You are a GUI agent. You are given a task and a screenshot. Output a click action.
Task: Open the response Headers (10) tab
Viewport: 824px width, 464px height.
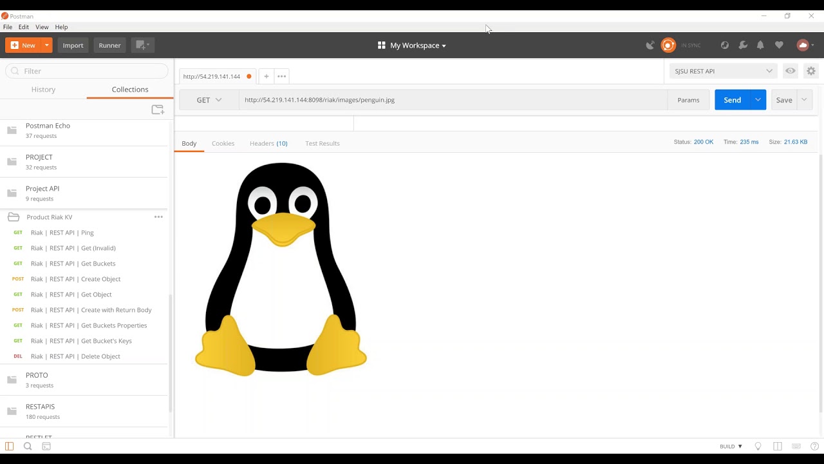click(268, 143)
